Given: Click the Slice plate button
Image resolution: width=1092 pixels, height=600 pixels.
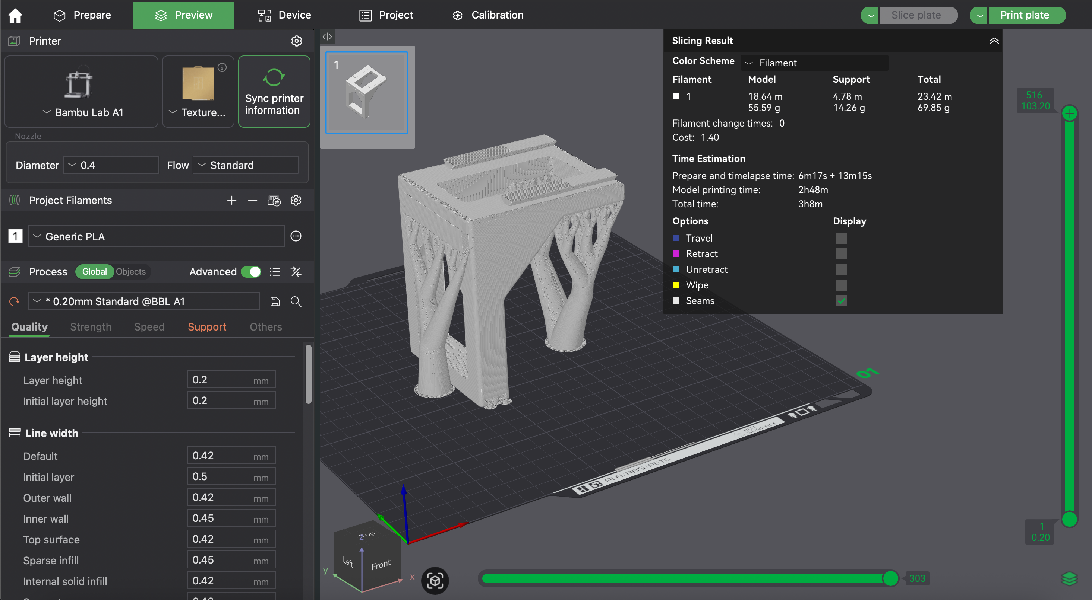Looking at the screenshot, I should coord(918,15).
